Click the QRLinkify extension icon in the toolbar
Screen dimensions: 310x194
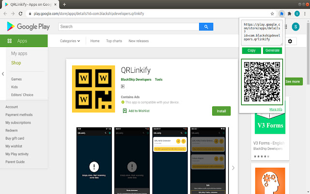[x=282, y=14]
